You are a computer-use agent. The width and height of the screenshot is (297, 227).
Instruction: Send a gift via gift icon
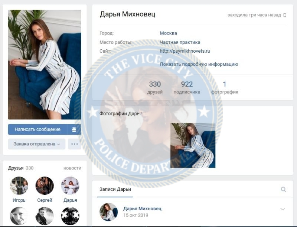point(74,129)
